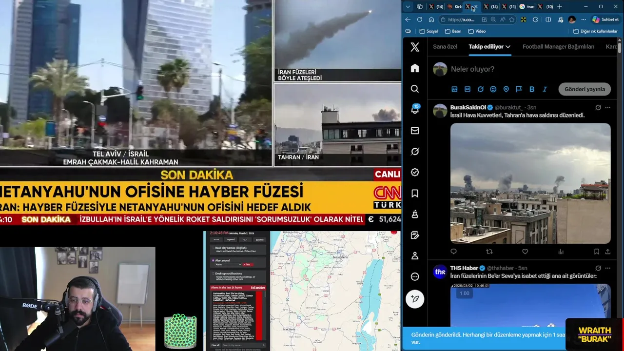This screenshot has height=351, width=624.
Task: Add page to favorites star icon
Action: click(x=511, y=19)
